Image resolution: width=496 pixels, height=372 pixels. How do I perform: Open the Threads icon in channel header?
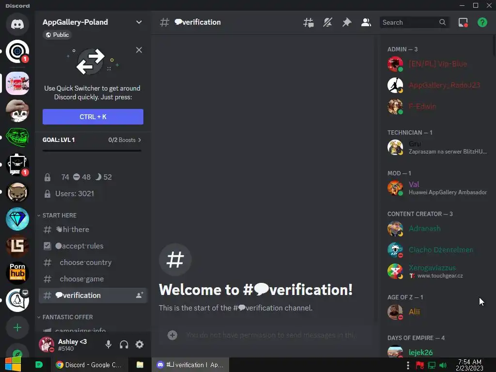coord(309,22)
